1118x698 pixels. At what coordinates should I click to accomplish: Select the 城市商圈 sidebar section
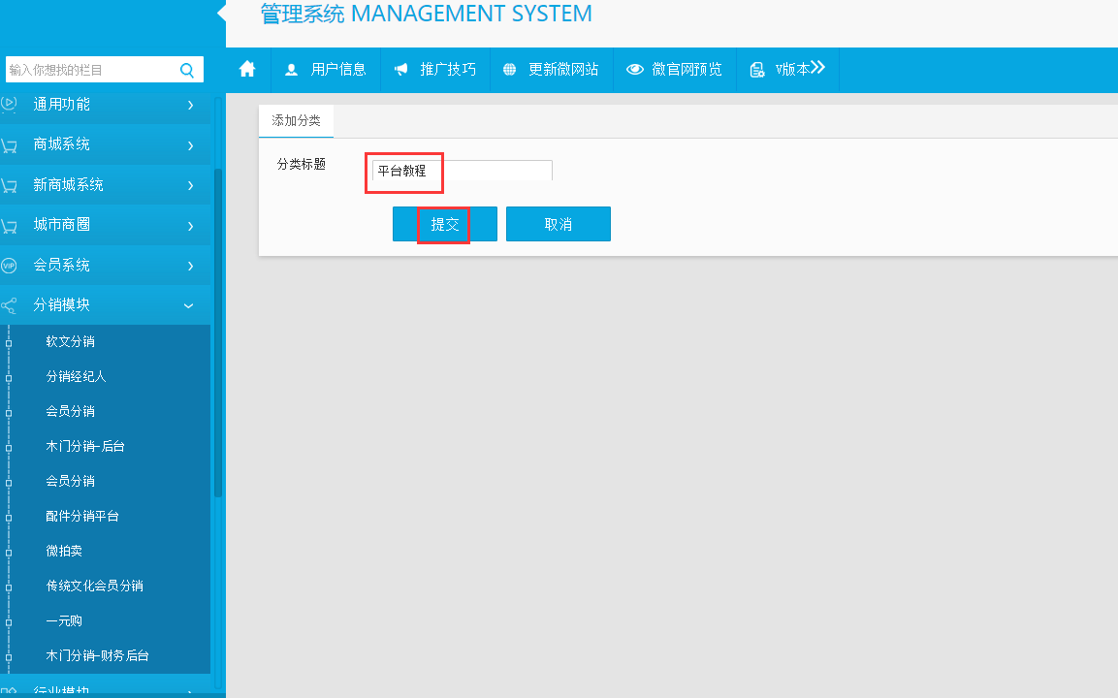click(106, 225)
